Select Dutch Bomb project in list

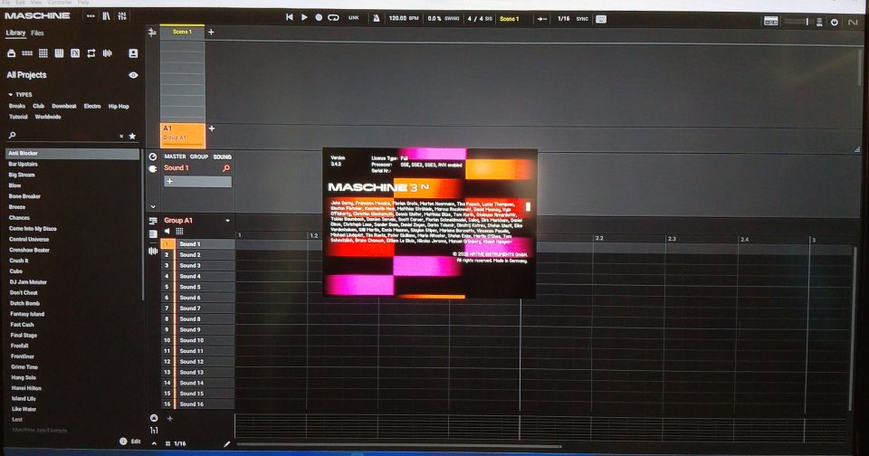(25, 303)
